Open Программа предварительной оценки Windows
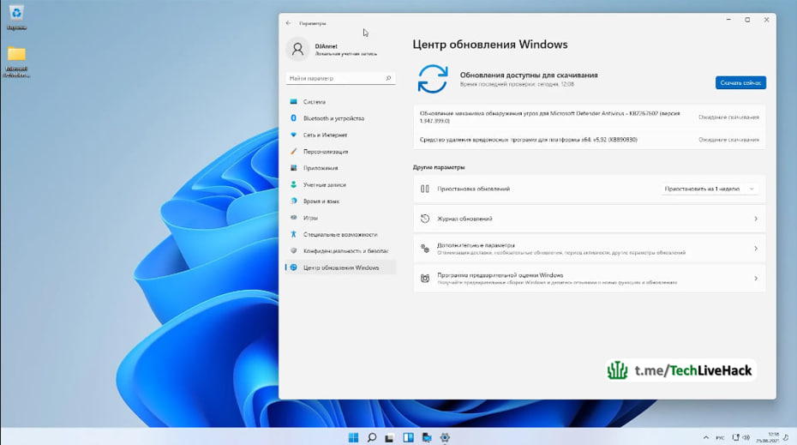Screen dimensions: 797x445 [590, 278]
